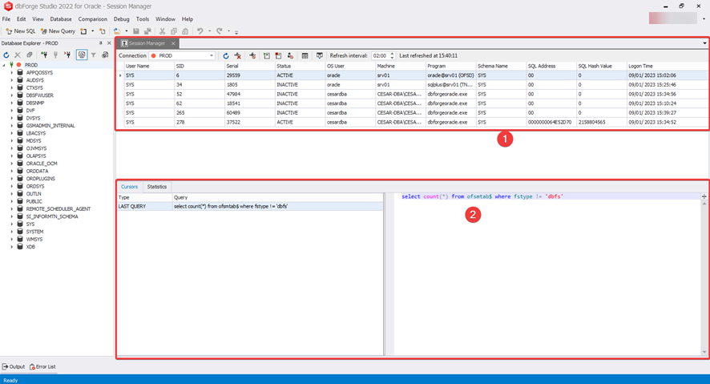This screenshot has width=710, height=384.
Task: Sort sessions by the Logon Time column header
Action: pos(668,66)
